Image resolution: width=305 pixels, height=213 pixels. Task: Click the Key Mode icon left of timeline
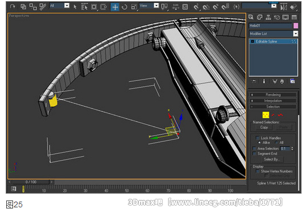point(14,189)
